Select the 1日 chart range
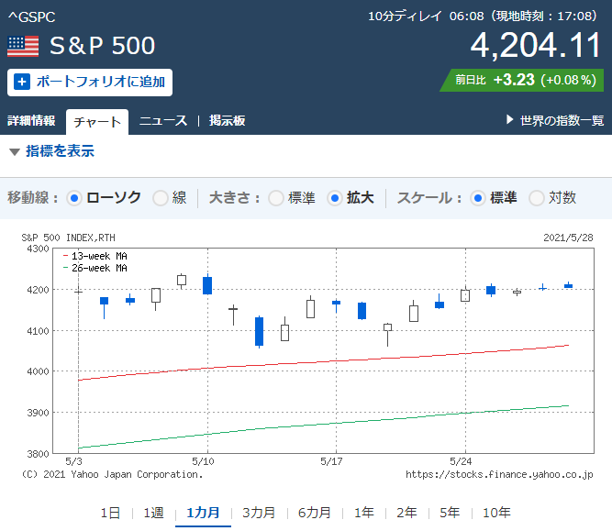612x531 pixels. tap(110, 513)
